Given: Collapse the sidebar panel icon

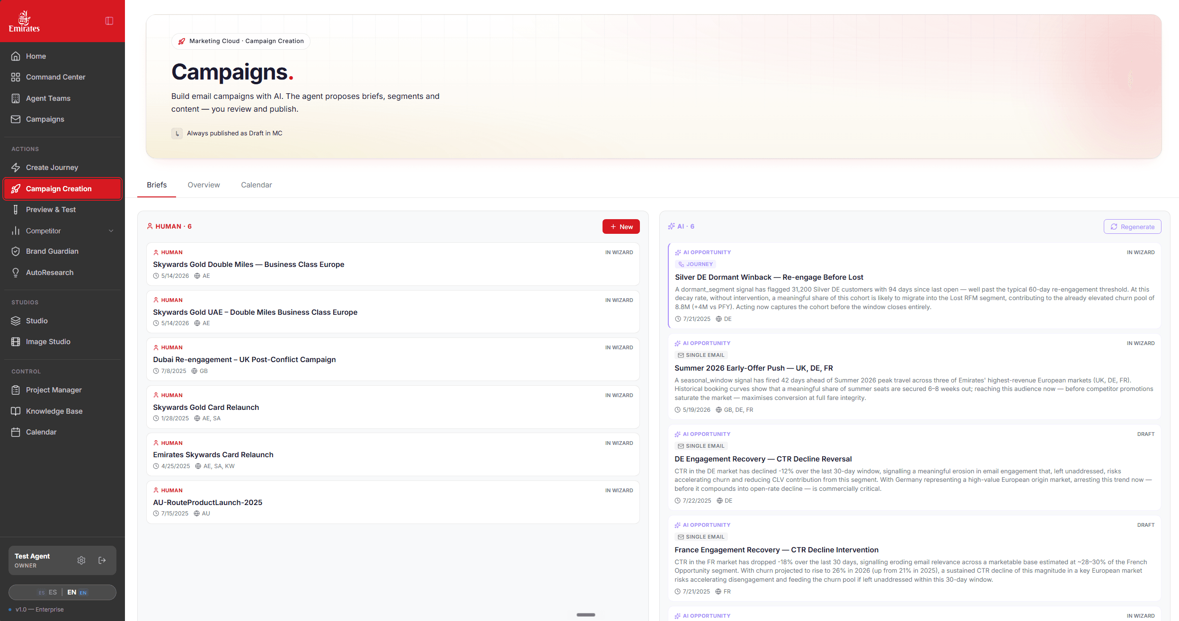Looking at the screenshot, I should [109, 21].
